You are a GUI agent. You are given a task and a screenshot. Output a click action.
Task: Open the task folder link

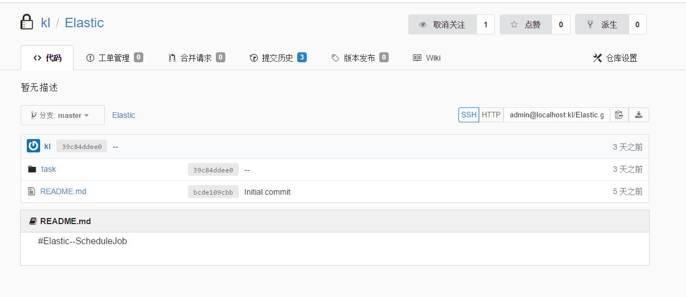coord(49,169)
